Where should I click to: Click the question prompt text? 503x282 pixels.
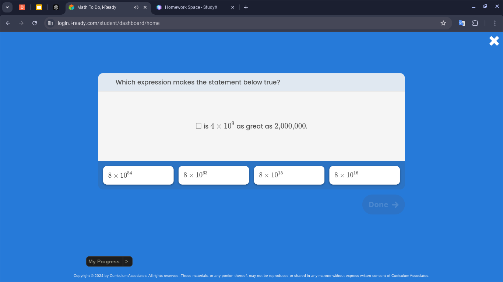[x=198, y=82]
